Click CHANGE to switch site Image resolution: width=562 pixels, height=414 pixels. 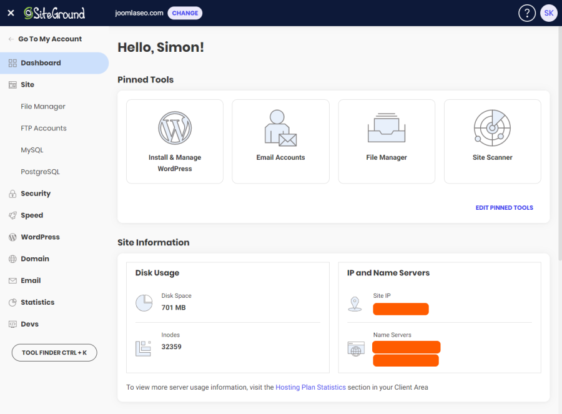[x=185, y=12]
